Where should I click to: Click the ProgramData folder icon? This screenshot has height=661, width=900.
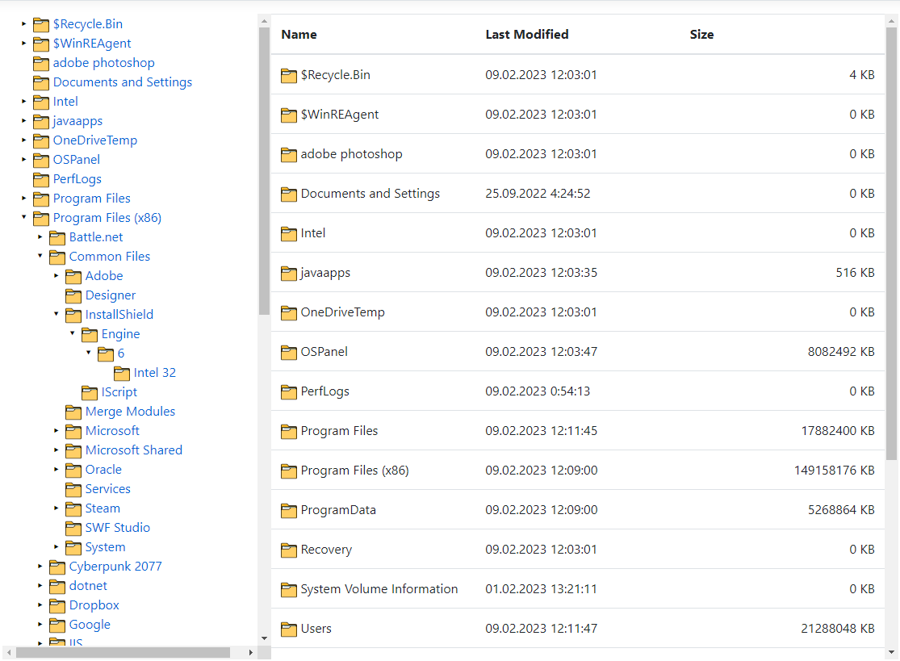tap(289, 509)
